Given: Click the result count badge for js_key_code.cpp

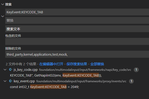Looking at the screenshot, I should point(136,70).
